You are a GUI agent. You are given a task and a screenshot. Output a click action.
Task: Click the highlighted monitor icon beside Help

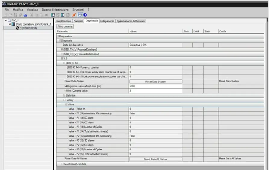coord(80,15)
